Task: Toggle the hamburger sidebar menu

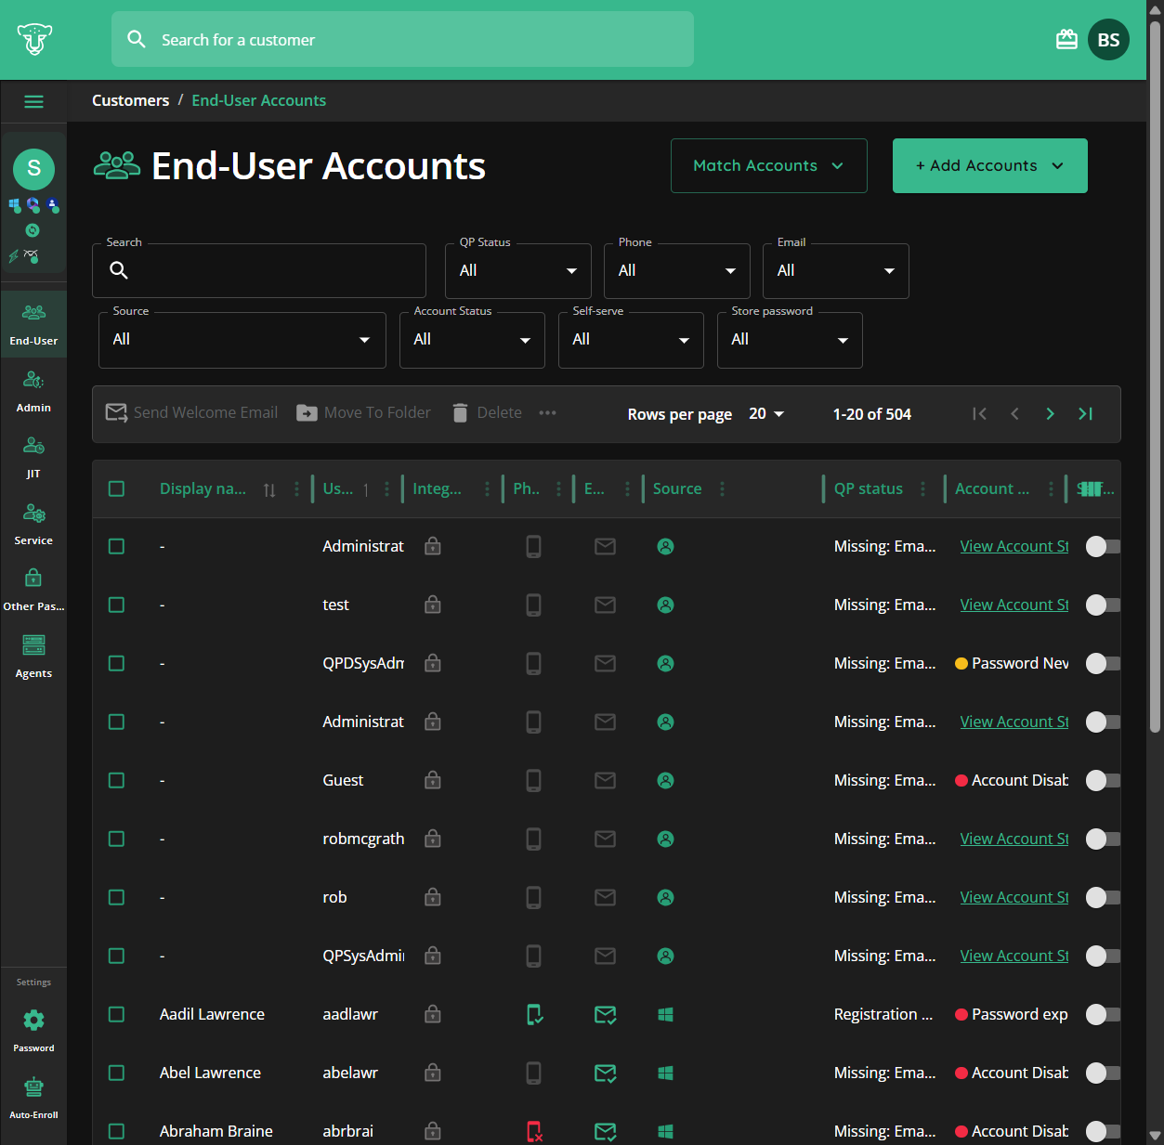Action: coord(33,101)
